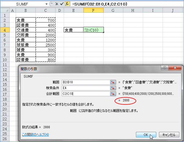Image resolution: width=184 pixels, height=142 pixels.
Task: Click cell B6 containing 食費
Action: [26, 40]
